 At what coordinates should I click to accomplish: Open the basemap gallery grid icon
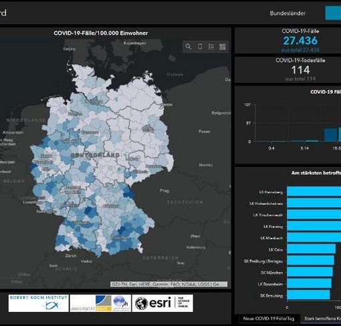[222, 47]
